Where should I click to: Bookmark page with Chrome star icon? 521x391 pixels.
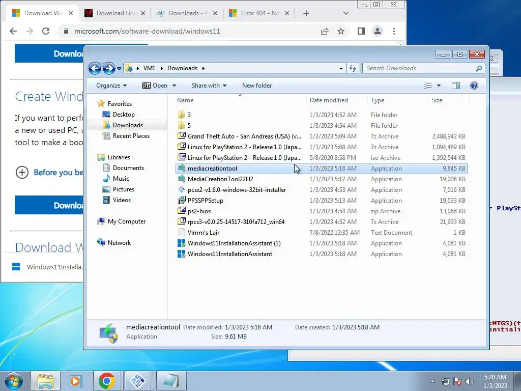coord(341,31)
